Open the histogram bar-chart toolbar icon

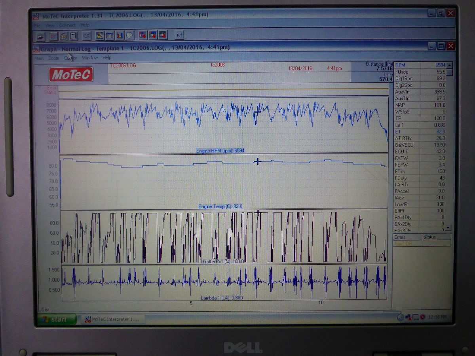point(120,36)
